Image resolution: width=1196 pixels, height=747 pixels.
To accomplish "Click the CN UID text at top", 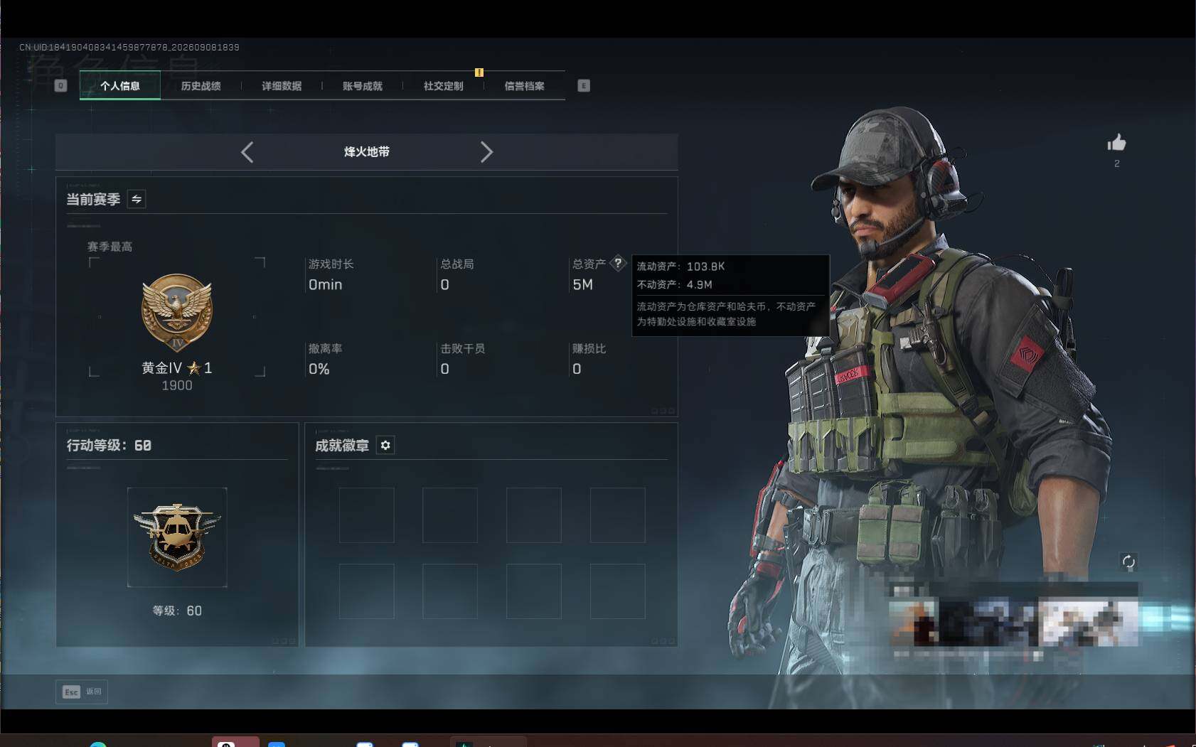I will click(129, 48).
